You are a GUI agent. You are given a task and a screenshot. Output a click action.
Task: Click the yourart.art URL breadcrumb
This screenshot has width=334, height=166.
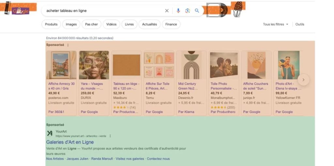[x=81, y=136]
